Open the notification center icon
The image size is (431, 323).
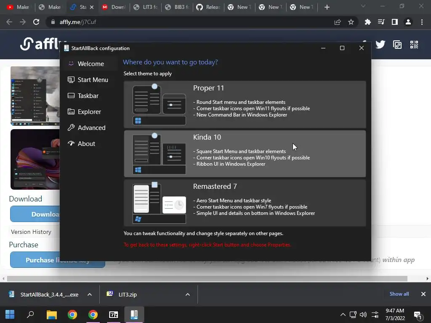418,315
